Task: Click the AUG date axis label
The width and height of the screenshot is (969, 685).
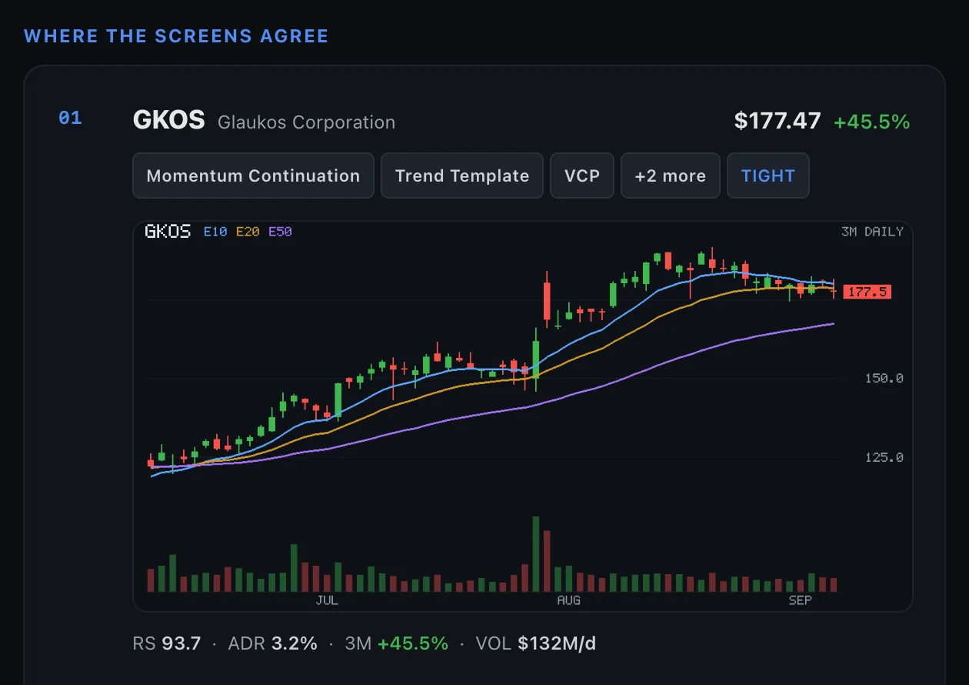Action: [568, 600]
